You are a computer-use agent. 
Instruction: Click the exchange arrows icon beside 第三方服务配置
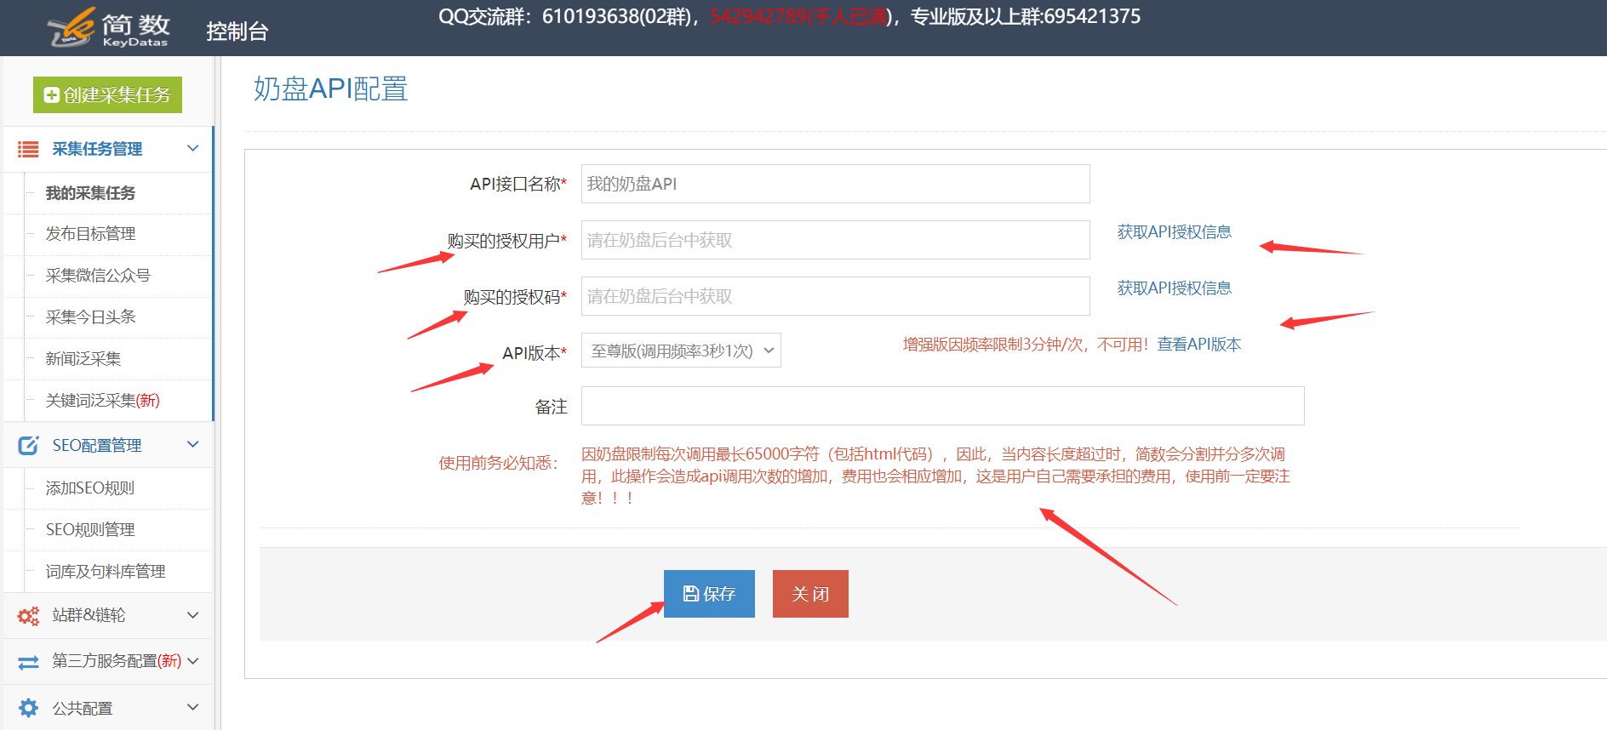[x=28, y=662]
